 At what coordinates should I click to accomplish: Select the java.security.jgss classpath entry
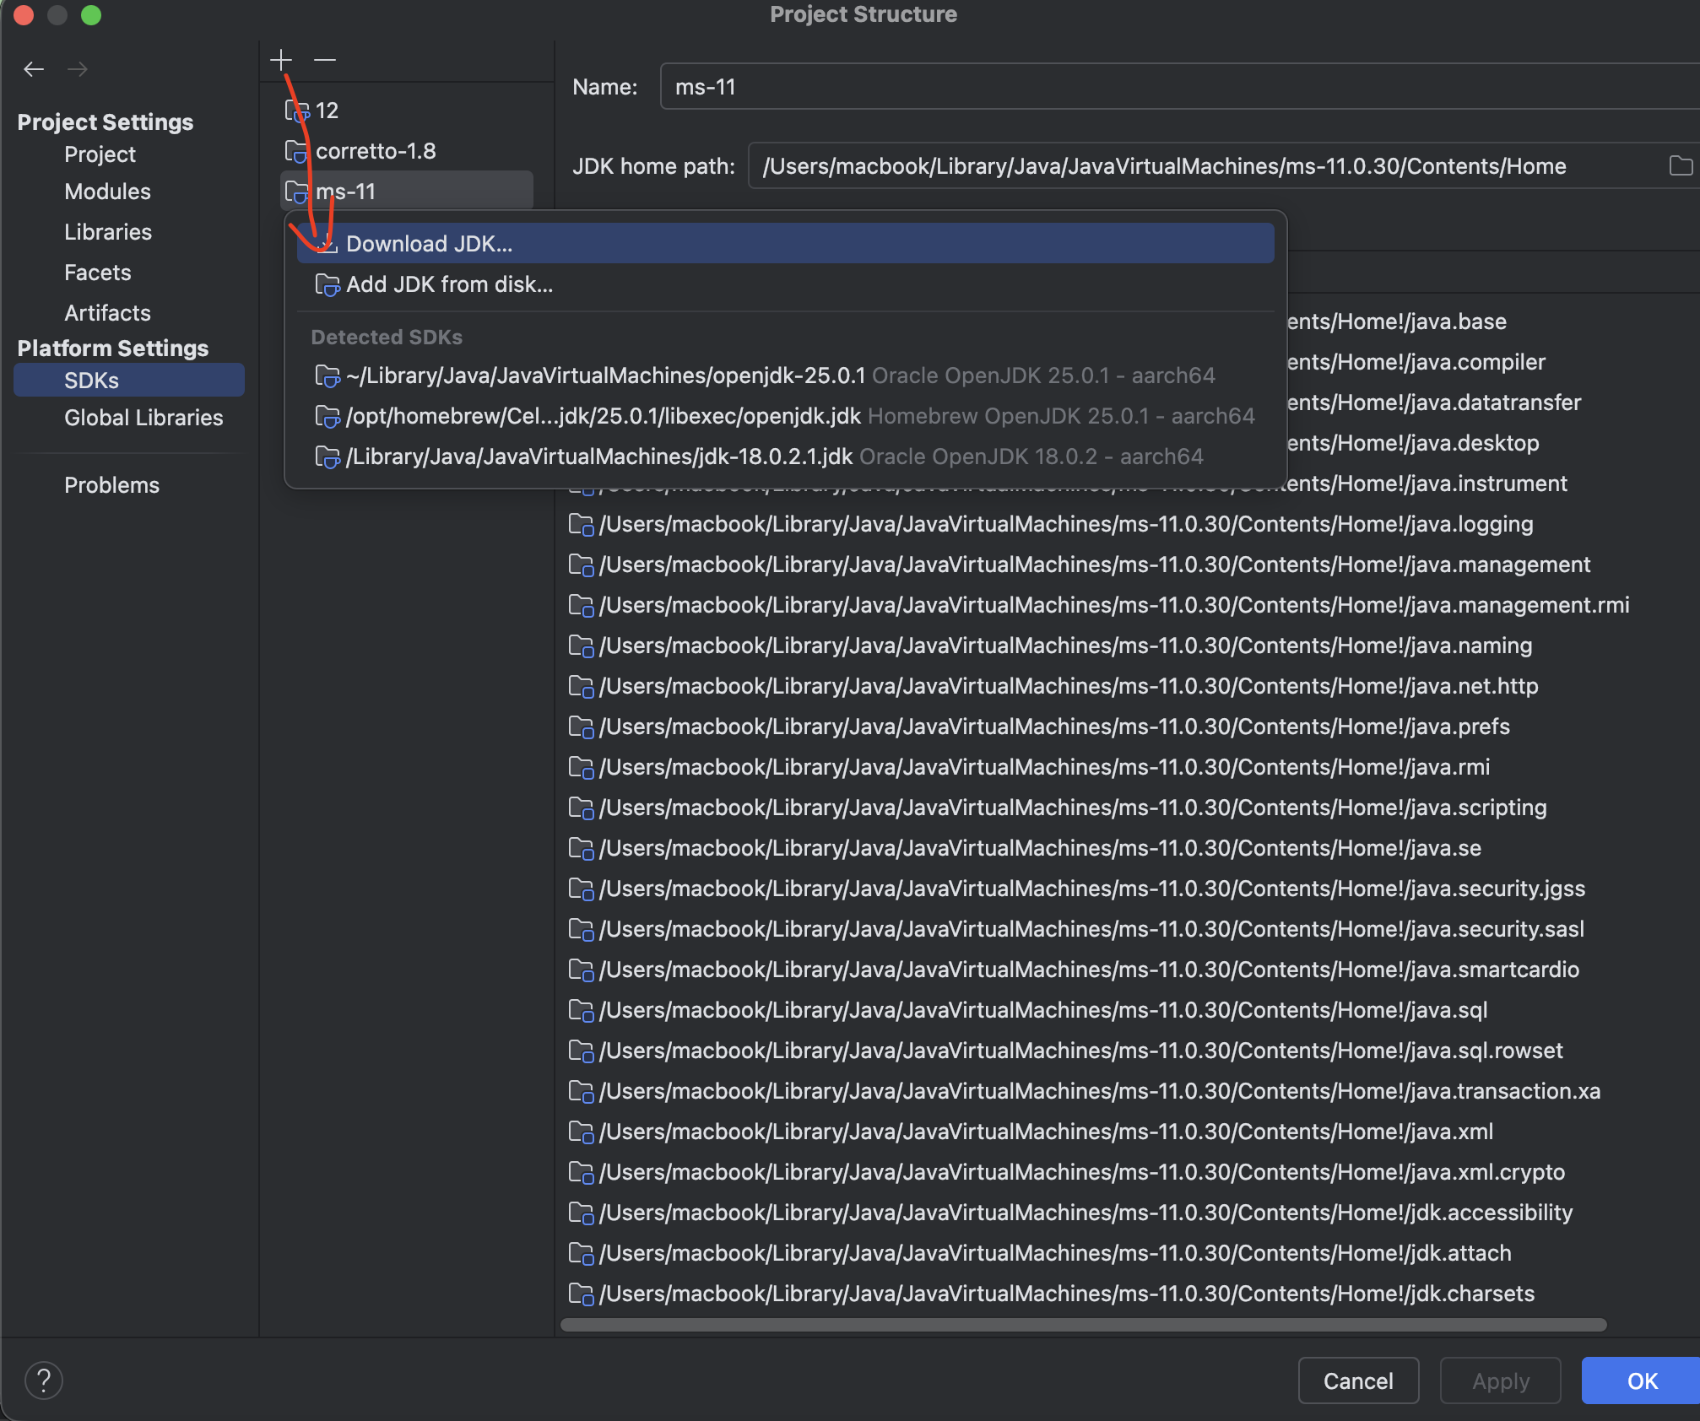(x=1077, y=889)
